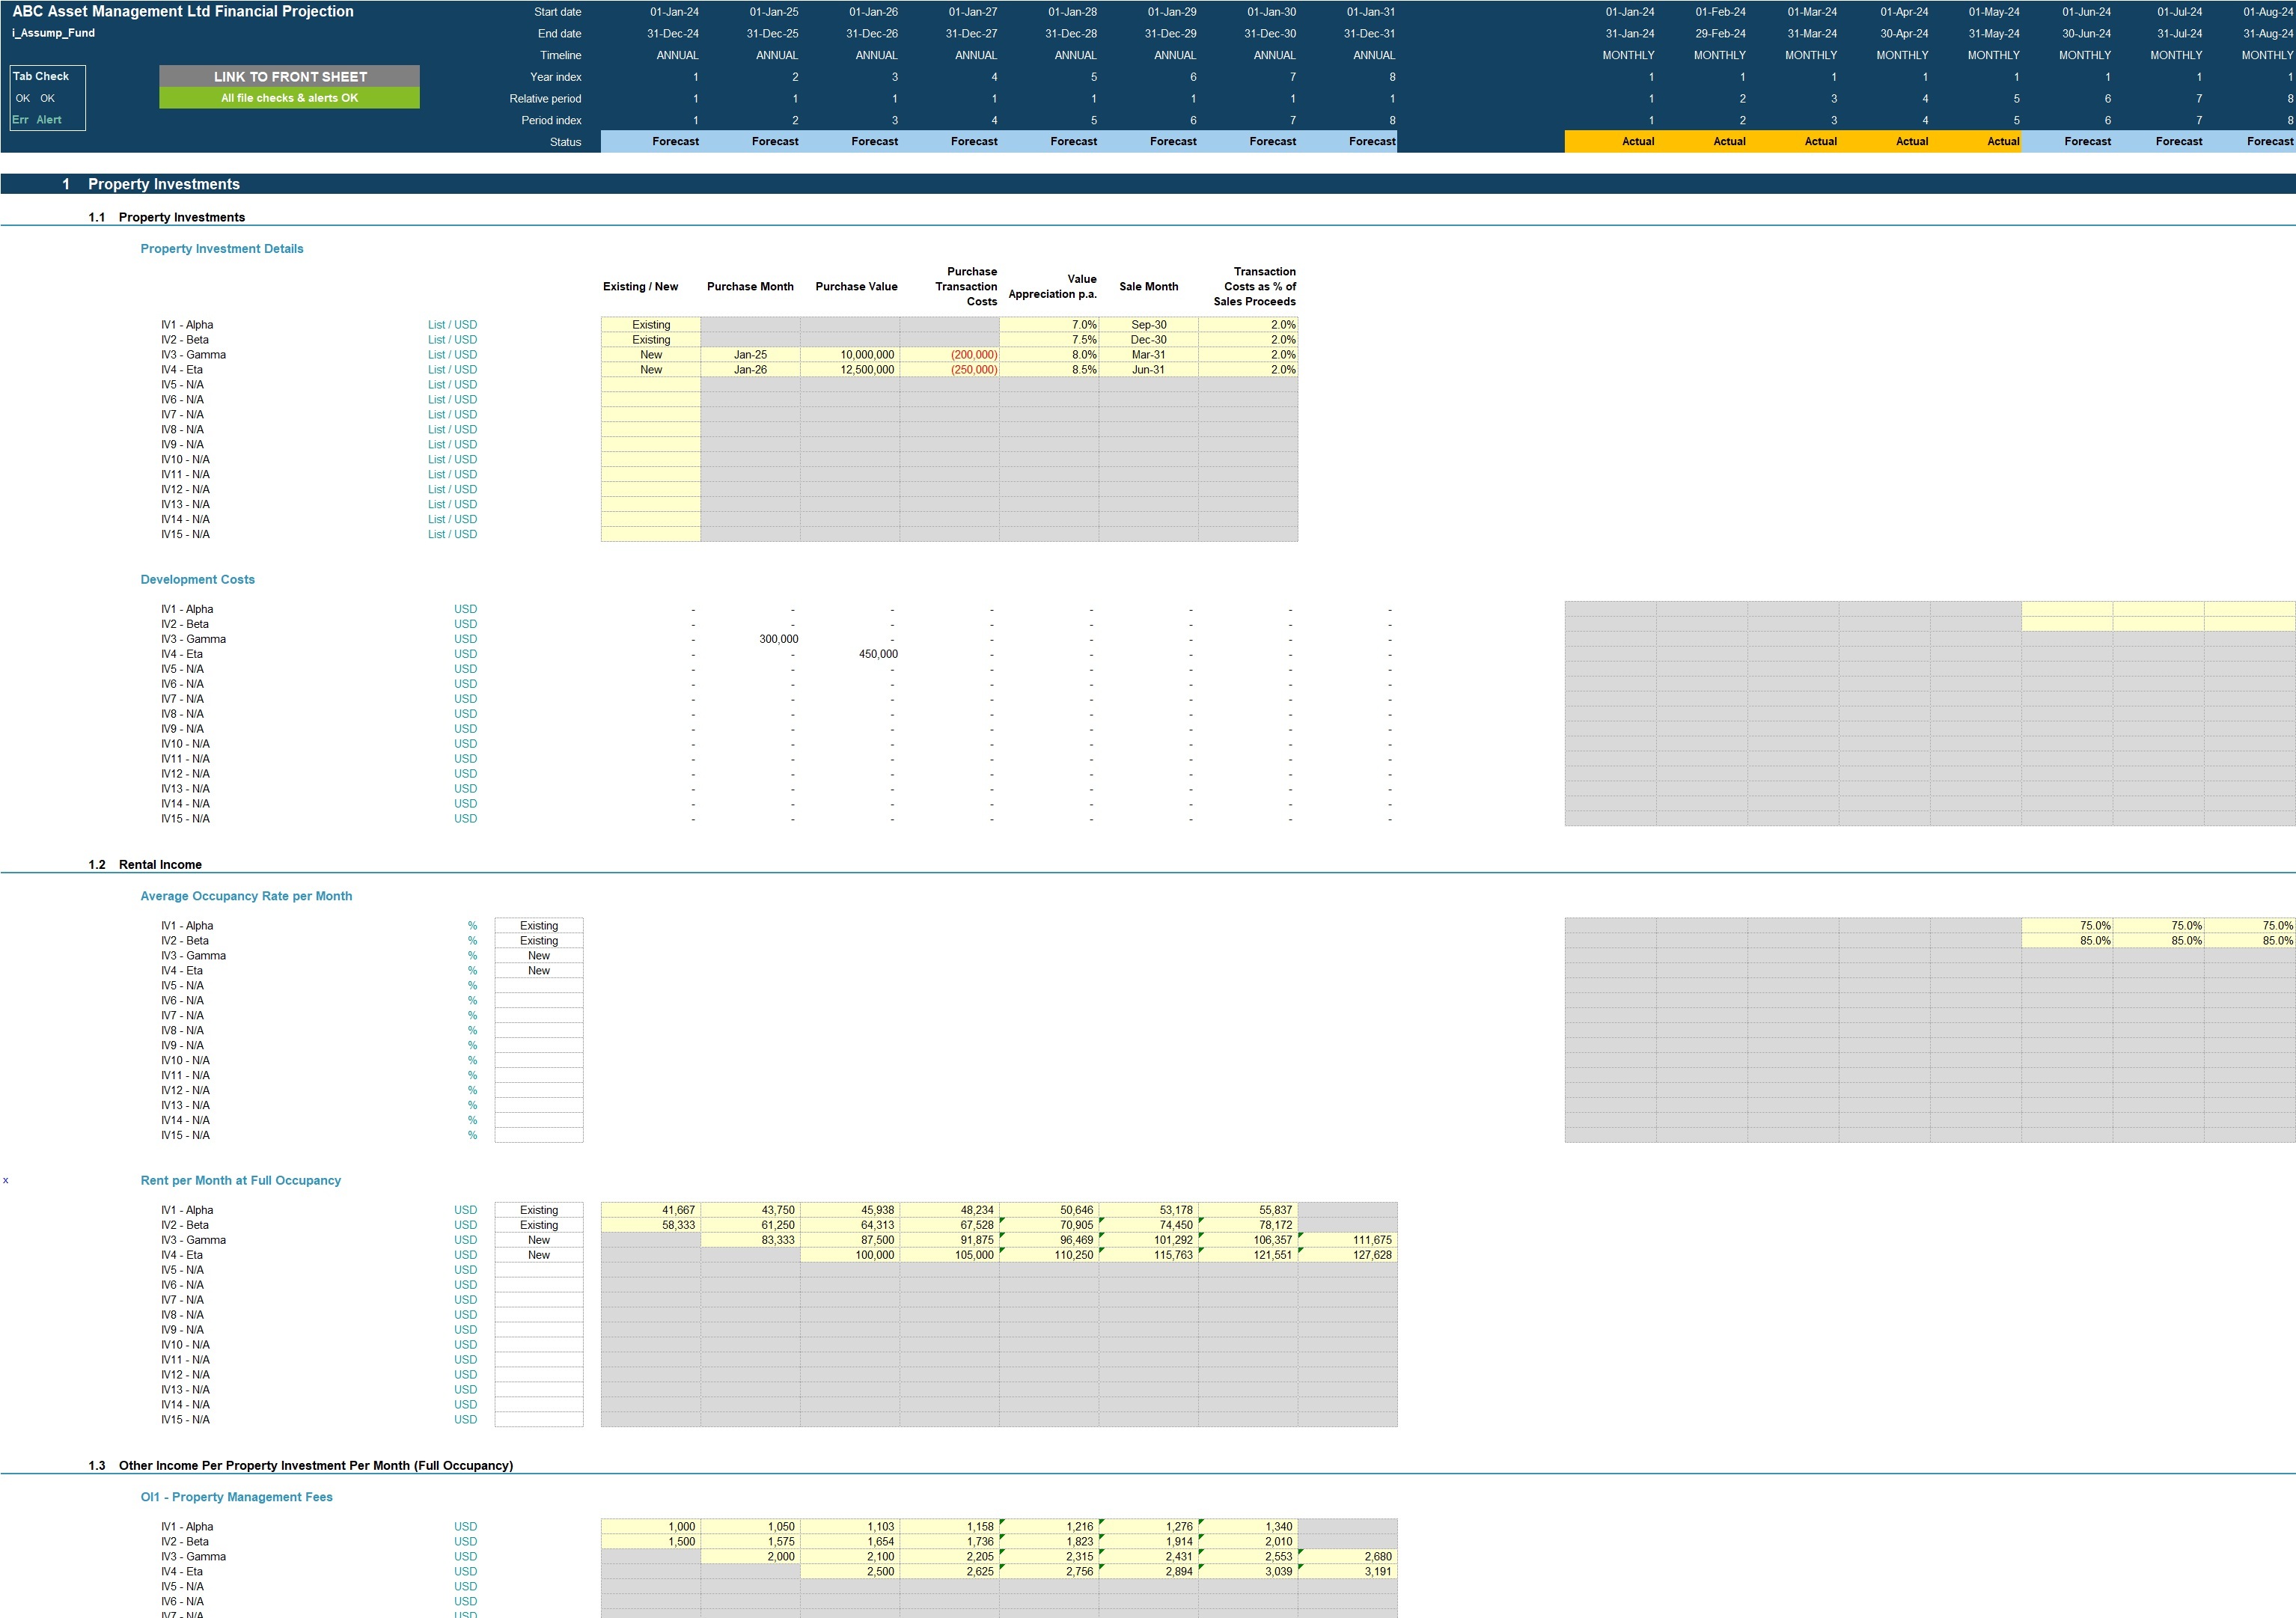Select rent 100,000 cell for IV4 - Eta

(850, 1255)
